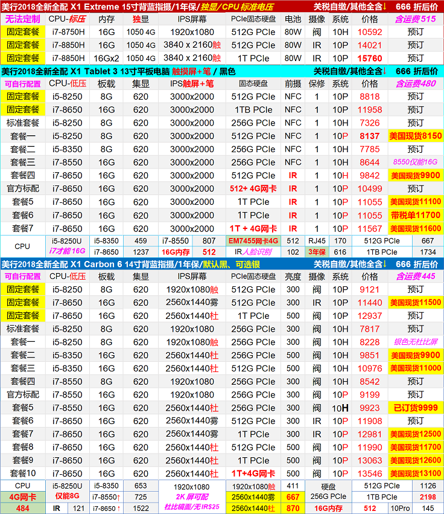This screenshot has height=514, width=444.
Task: Click the EM7455网卡4G option cell
Action: [253, 241]
